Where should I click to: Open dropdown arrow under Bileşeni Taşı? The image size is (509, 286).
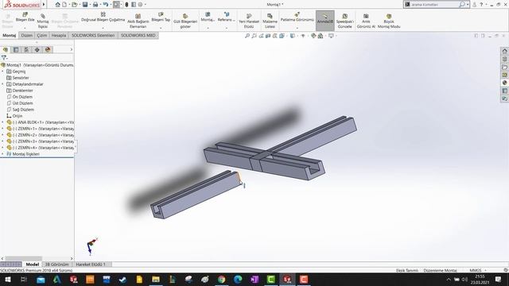pyautogui.click(x=161, y=28)
